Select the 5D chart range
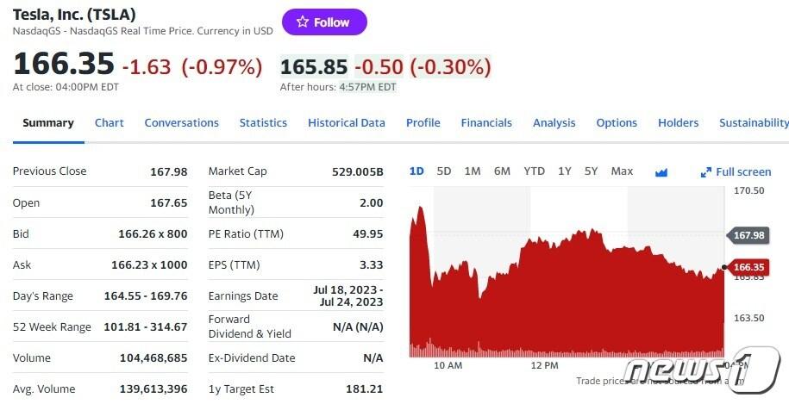 [x=444, y=171]
